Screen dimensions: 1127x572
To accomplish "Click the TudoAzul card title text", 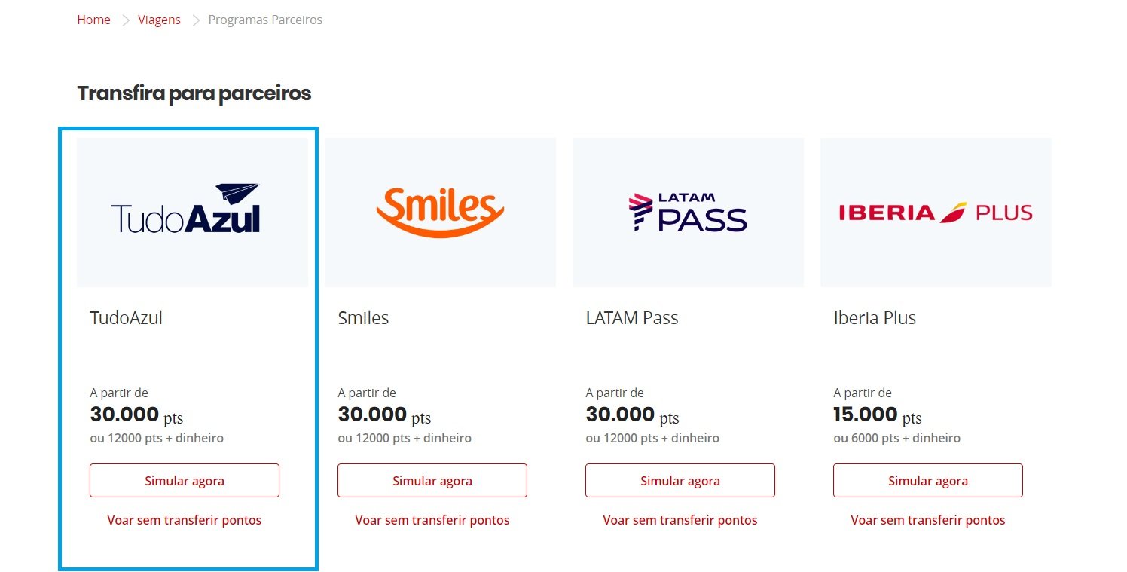I will point(127,318).
